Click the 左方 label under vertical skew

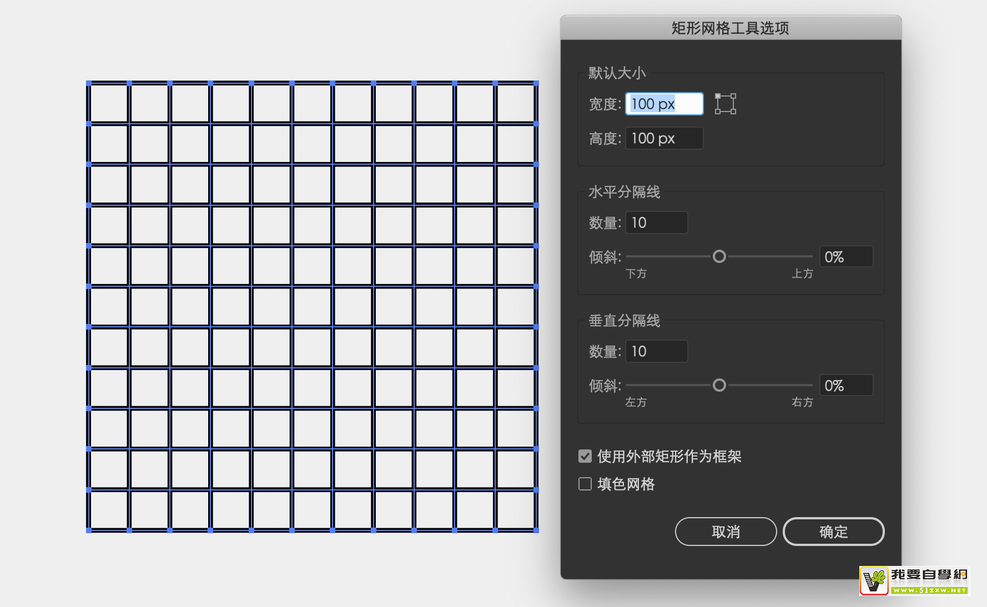[636, 402]
